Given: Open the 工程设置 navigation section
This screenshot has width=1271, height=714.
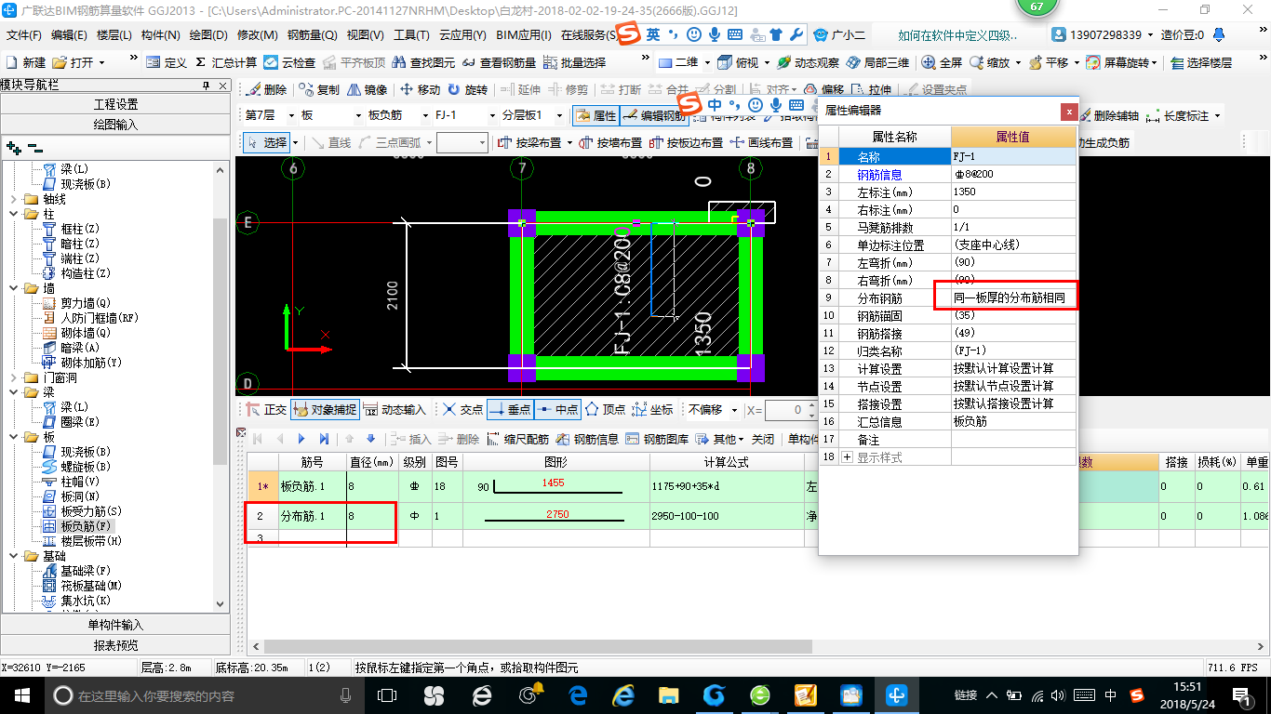Looking at the screenshot, I should click(x=115, y=104).
